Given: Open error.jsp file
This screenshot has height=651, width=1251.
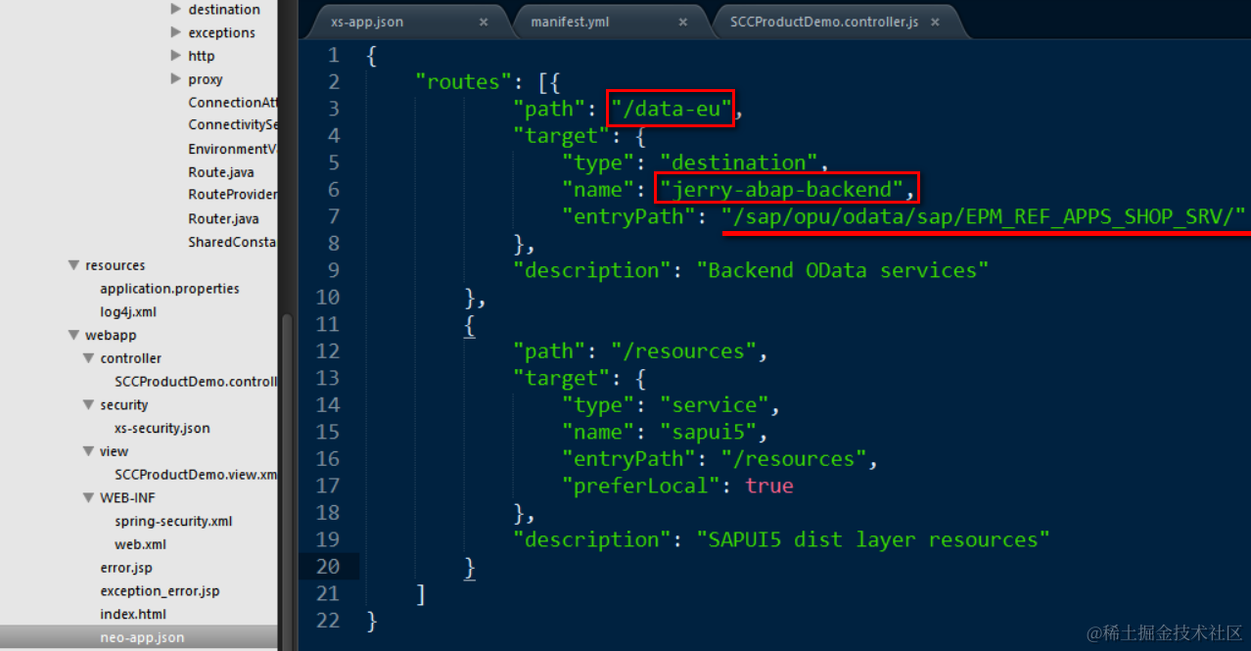Looking at the screenshot, I should click(x=126, y=568).
